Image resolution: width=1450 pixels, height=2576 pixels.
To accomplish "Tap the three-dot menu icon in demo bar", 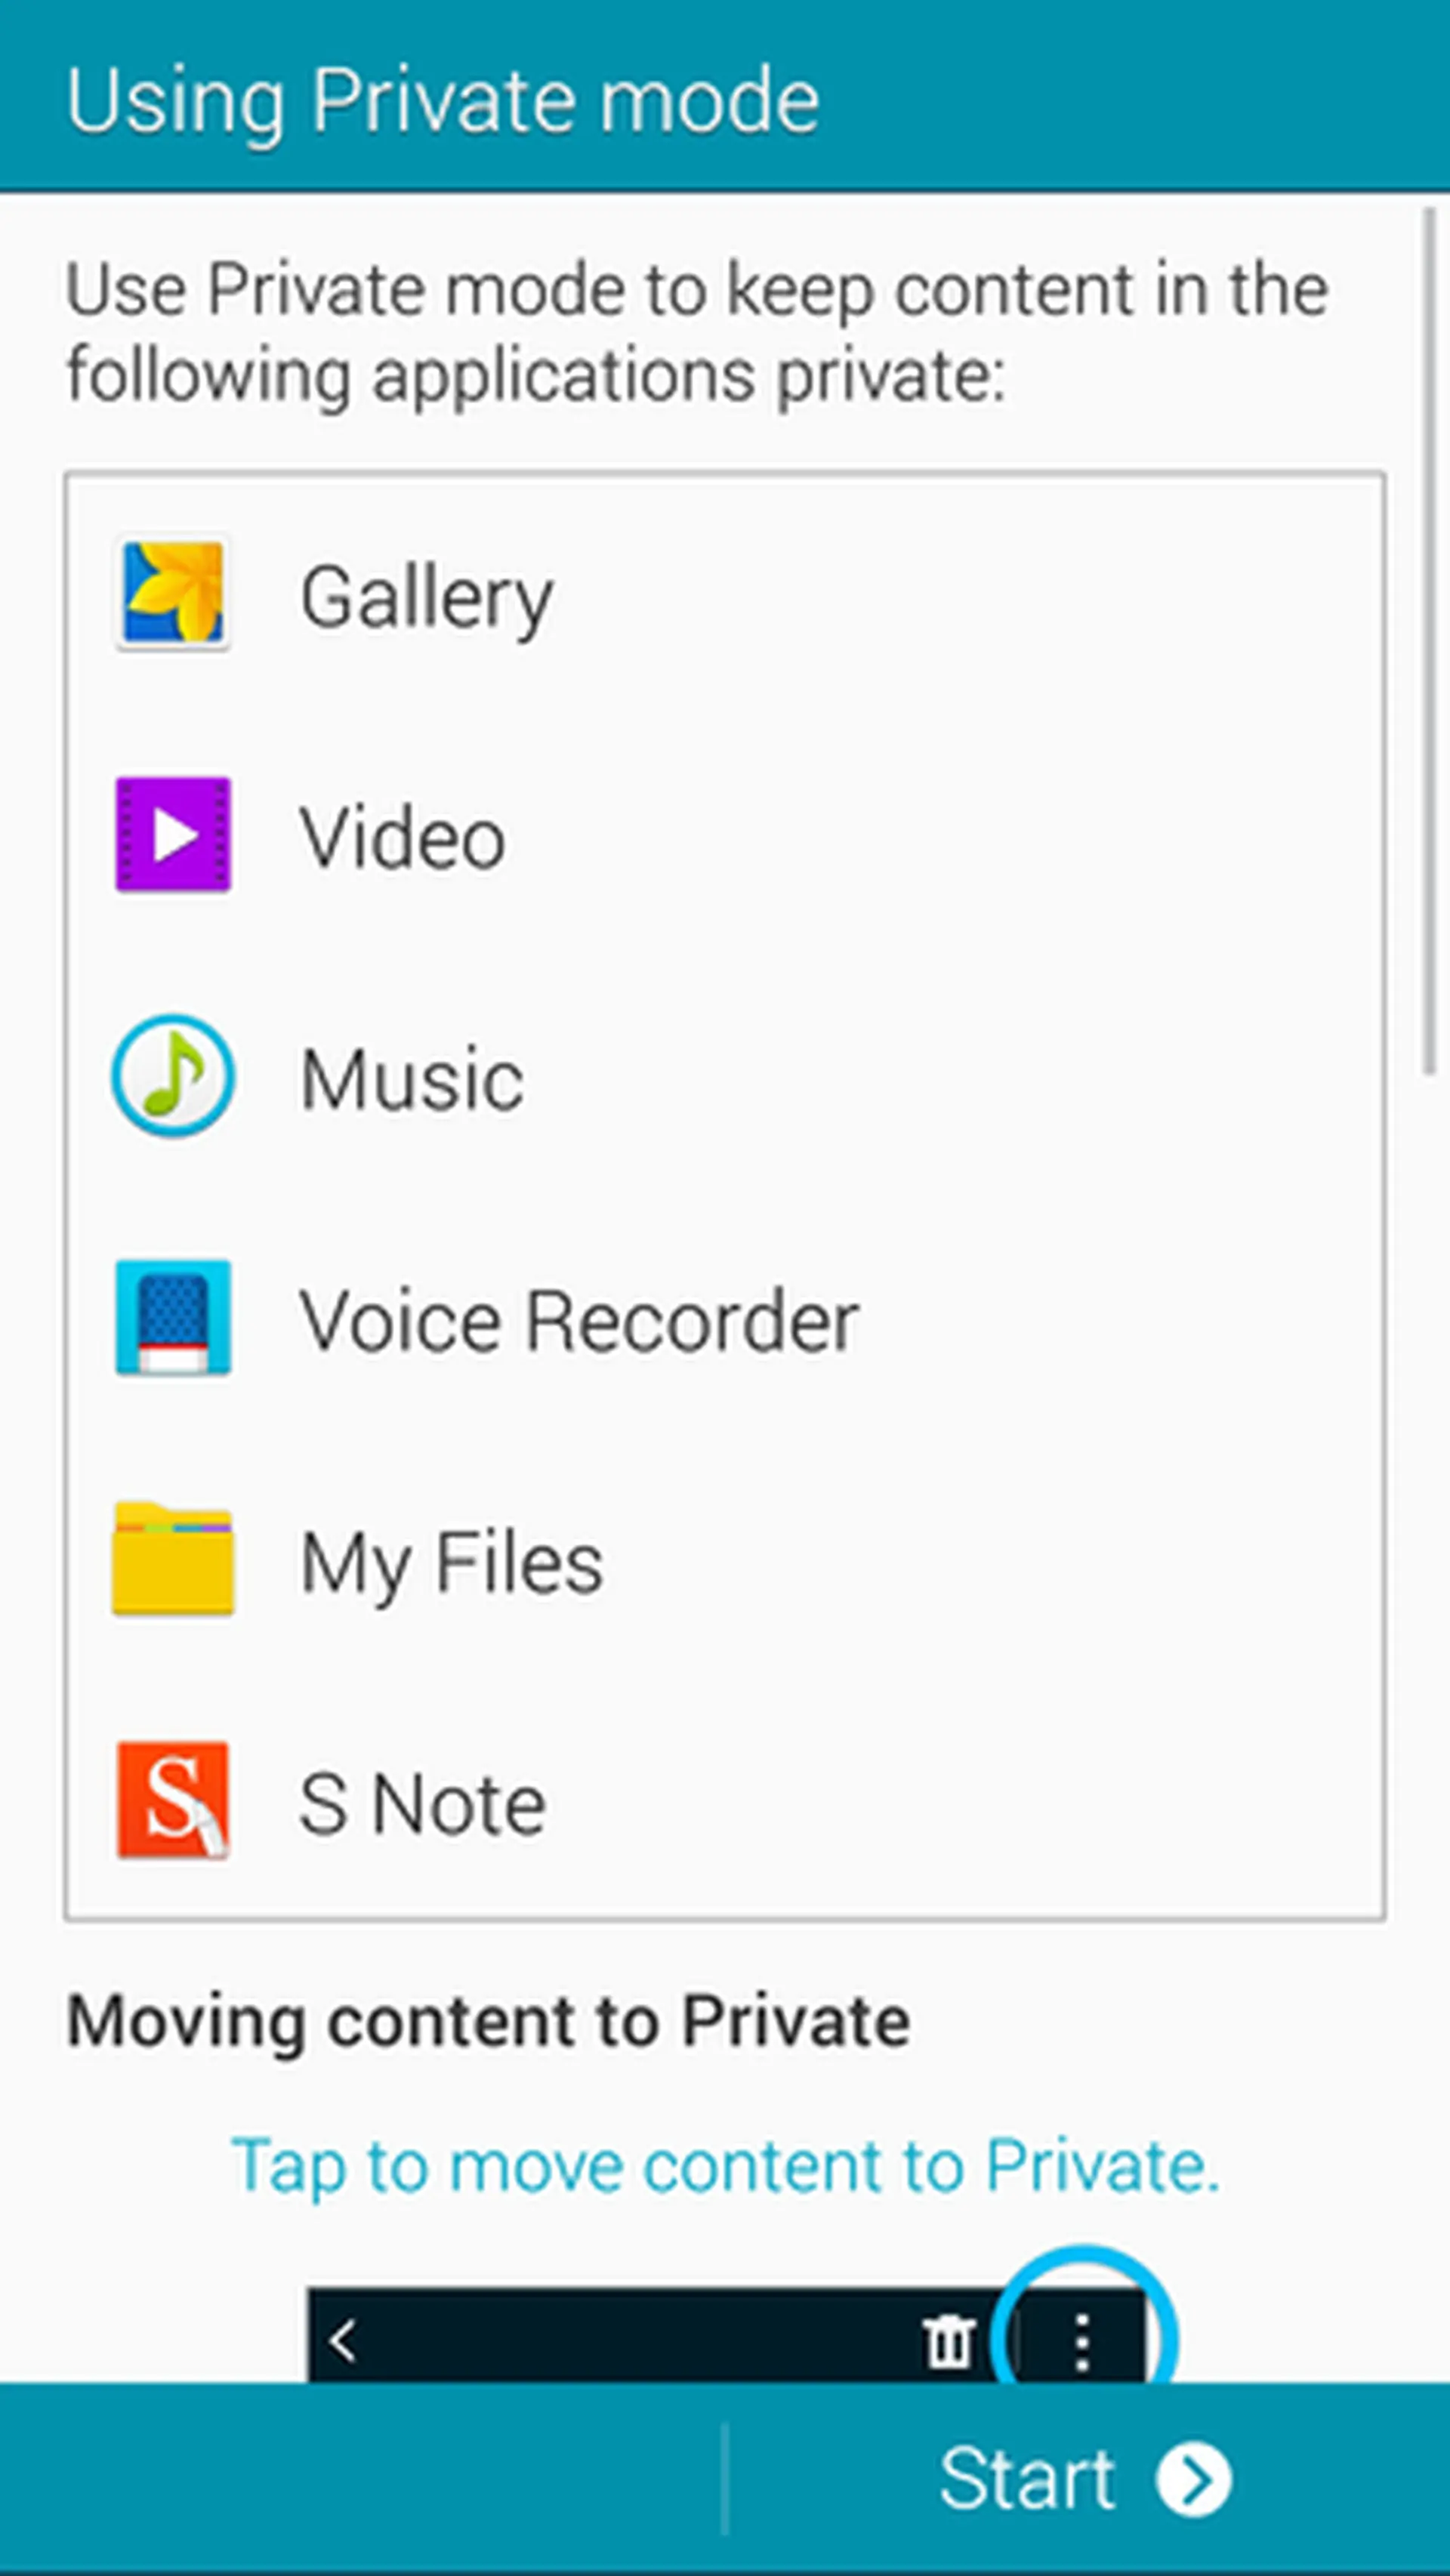I will coord(1082,2342).
